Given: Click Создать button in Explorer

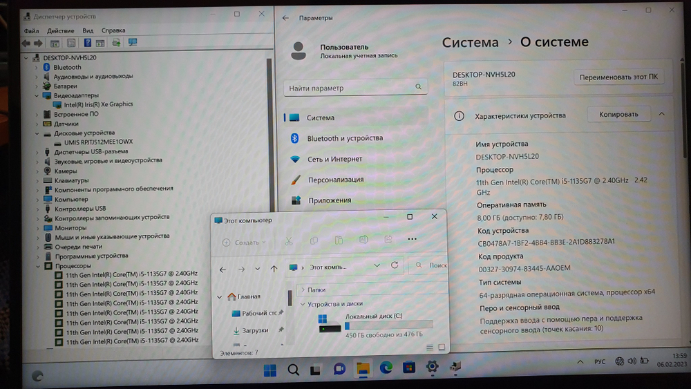Looking at the screenshot, I should click(x=244, y=243).
